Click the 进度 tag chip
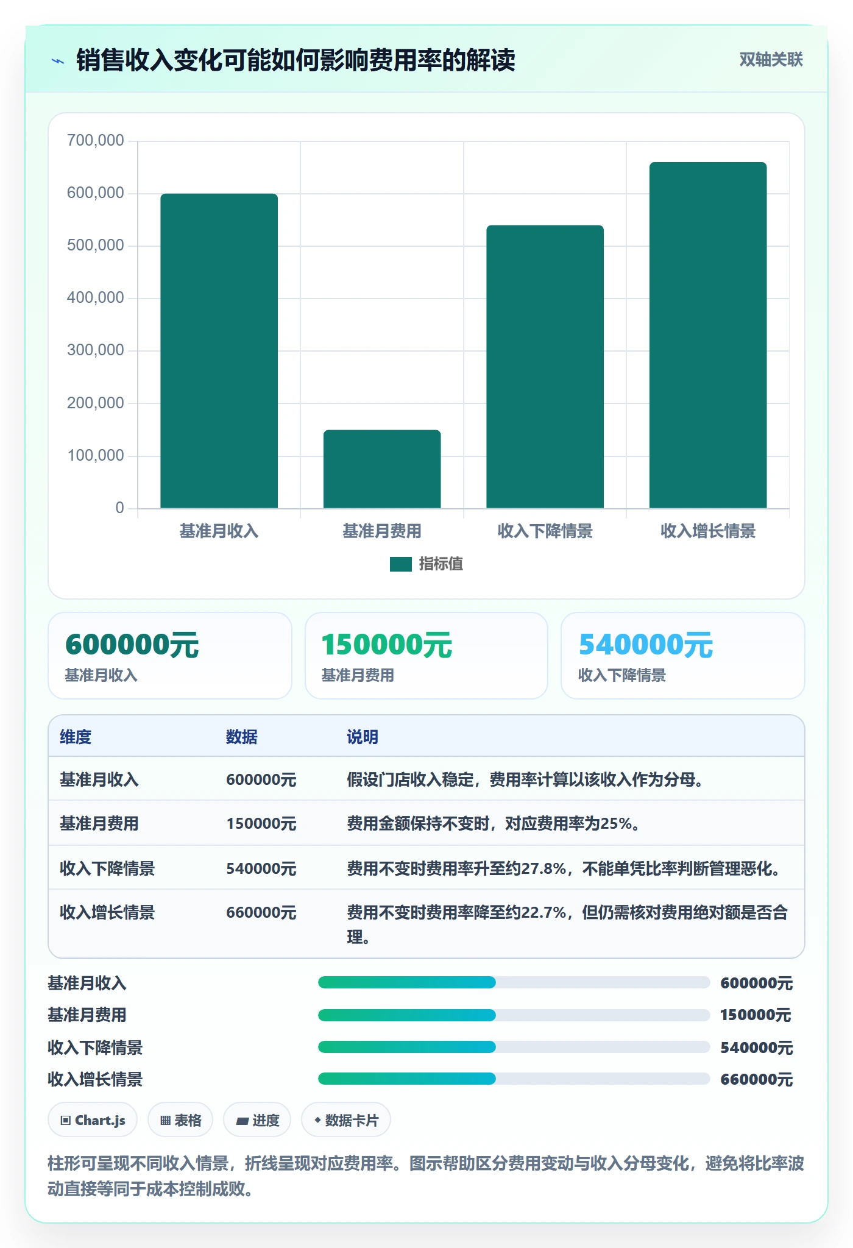Screen dimensions: 853x1248 coord(257,1120)
